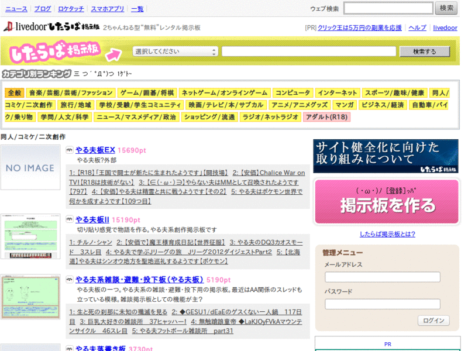This screenshot has width=468, height=351.
Task: Select the ネットゲーム/オンラインゲーム category
Action: pyautogui.click(x=225, y=93)
